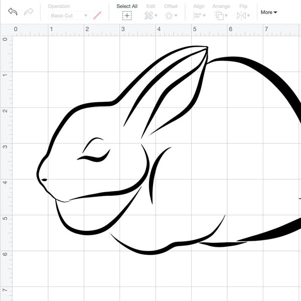The height and width of the screenshot is (301, 301).
Task: Click the Arrange label text
Action: coord(221,7)
